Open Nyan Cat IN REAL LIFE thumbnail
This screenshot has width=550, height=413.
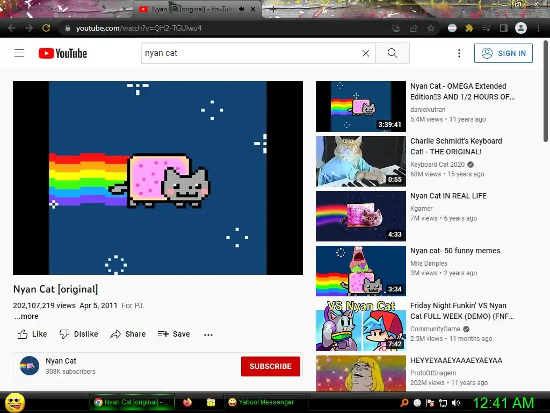(x=360, y=216)
